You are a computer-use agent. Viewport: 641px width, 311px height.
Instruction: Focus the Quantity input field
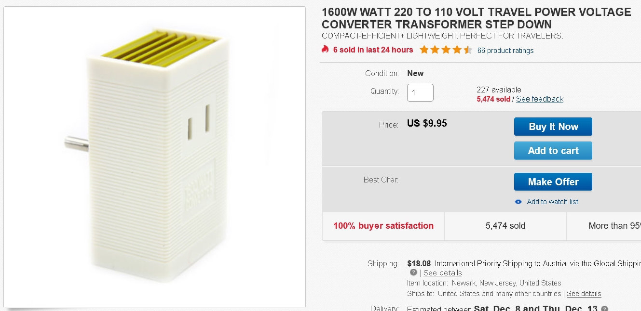click(420, 93)
